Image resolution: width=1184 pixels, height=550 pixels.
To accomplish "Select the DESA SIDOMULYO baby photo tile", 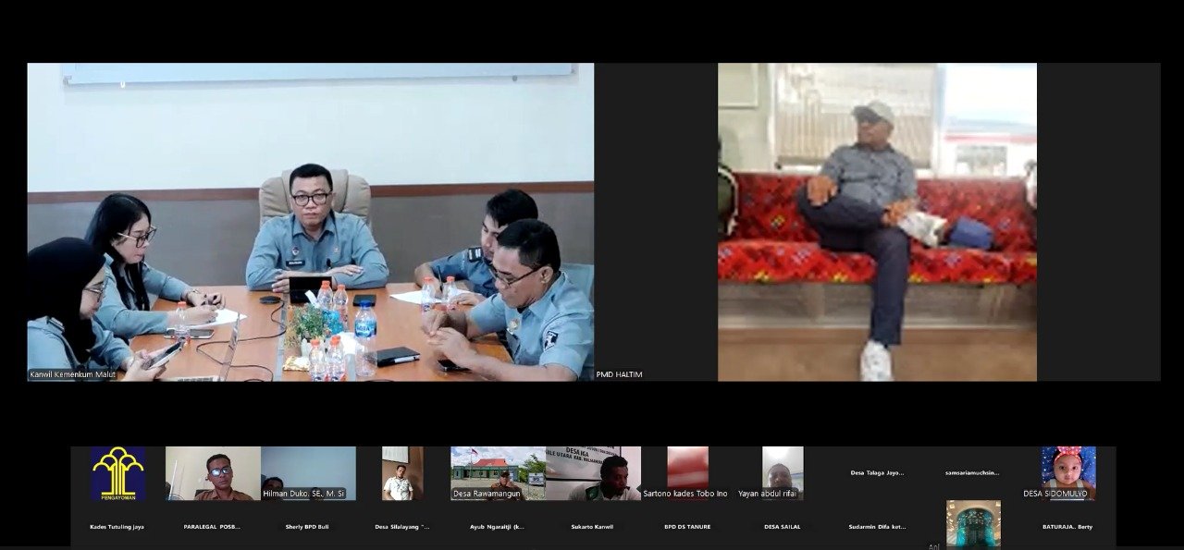I will point(1067,473).
